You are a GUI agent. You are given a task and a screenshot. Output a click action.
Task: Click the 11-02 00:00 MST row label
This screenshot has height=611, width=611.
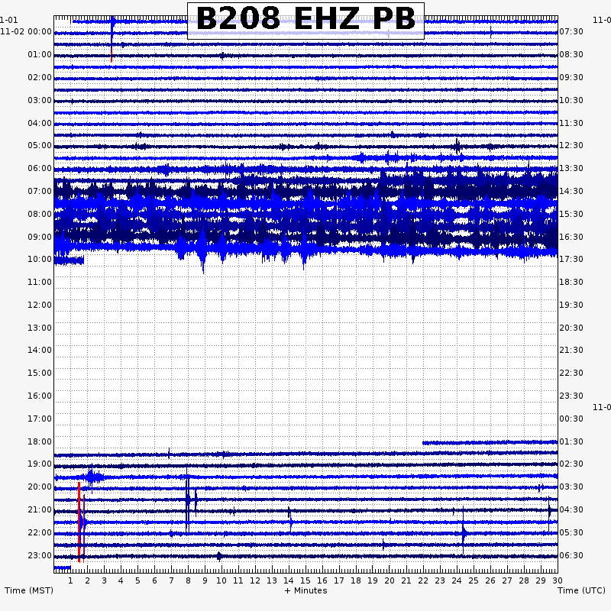pos(26,31)
